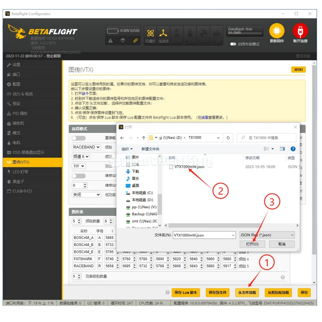Viewport: 322px width, 322px height.
Task: Toggle direct frequency entry switch
Action: [x=79, y=138]
